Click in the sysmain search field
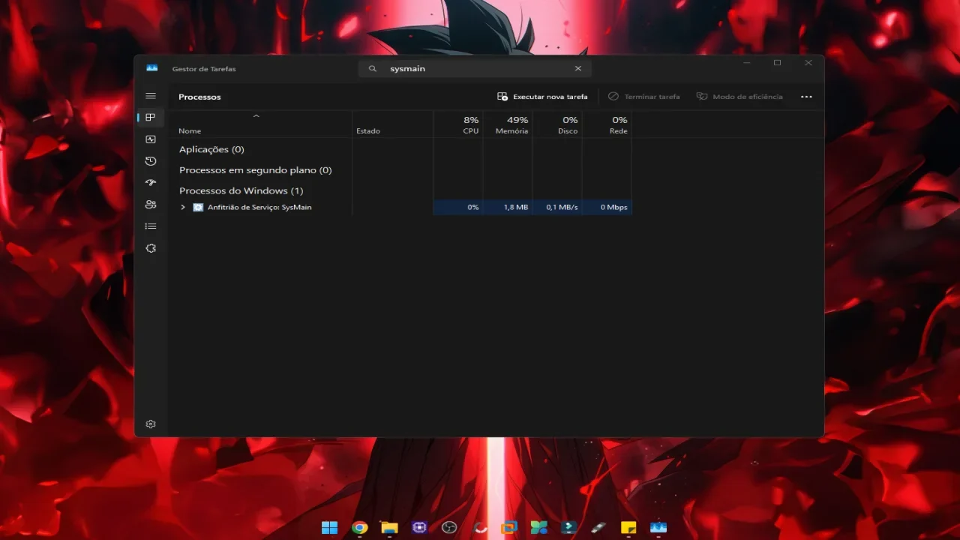This screenshot has height=540, width=960. pos(475,68)
